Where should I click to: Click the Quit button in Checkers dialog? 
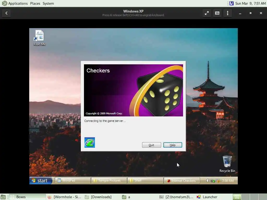point(151,145)
